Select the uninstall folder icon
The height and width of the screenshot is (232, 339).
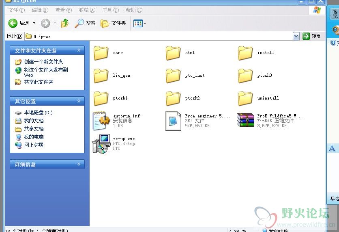245,98
